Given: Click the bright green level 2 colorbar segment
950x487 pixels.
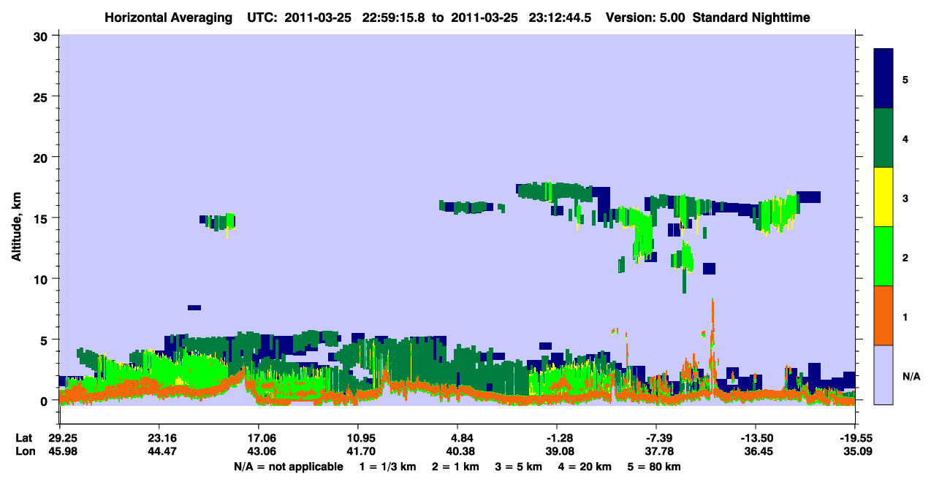Looking at the screenshot, I should [883, 256].
